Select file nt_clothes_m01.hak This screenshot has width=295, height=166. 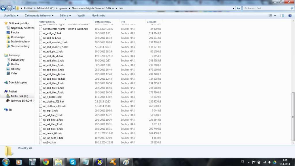click(54, 106)
